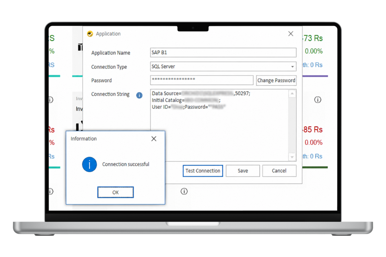Click the blue info icon beside Connection String
Image resolution: width=386 pixels, height=257 pixels.
click(x=139, y=95)
